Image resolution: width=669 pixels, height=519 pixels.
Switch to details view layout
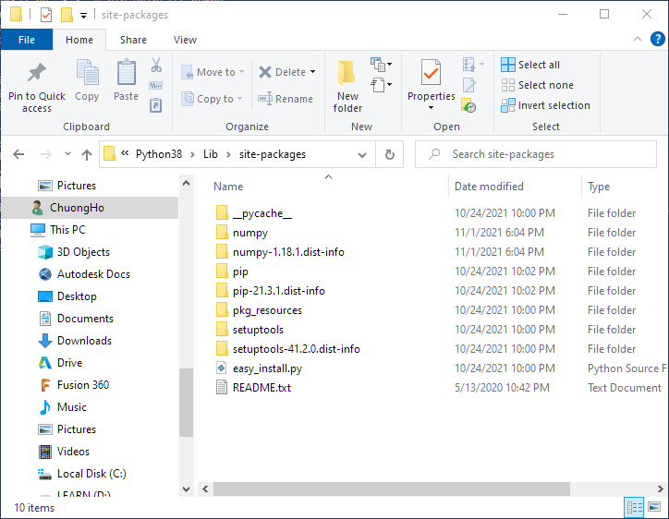[x=635, y=507]
